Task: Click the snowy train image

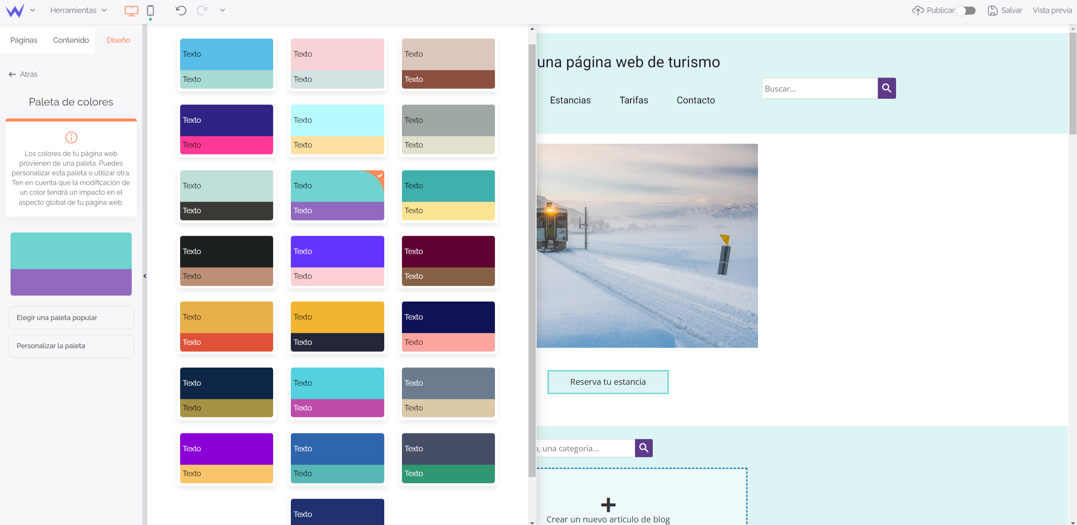Action: (647, 246)
